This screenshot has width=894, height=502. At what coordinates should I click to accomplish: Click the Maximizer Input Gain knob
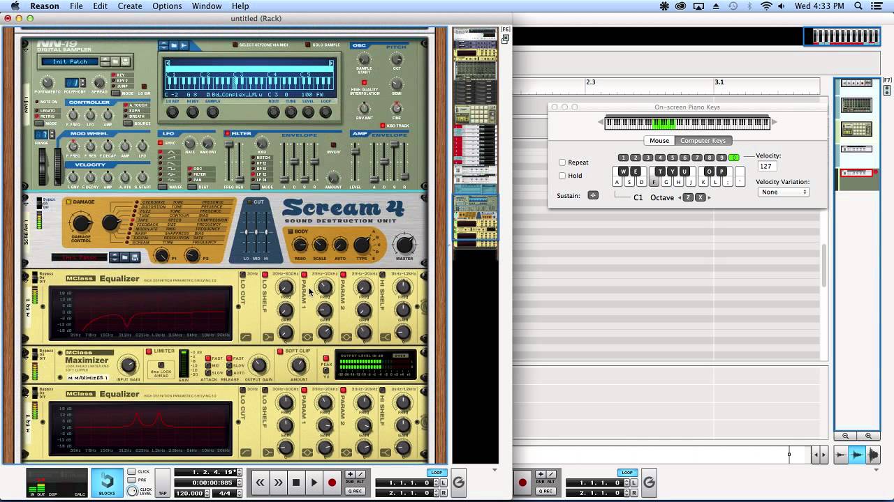point(128,365)
